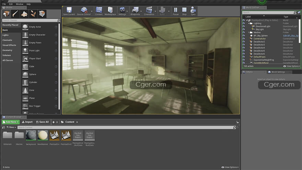Select the Paint mode brush icon
The image size is (302, 170).
point(15,14)
